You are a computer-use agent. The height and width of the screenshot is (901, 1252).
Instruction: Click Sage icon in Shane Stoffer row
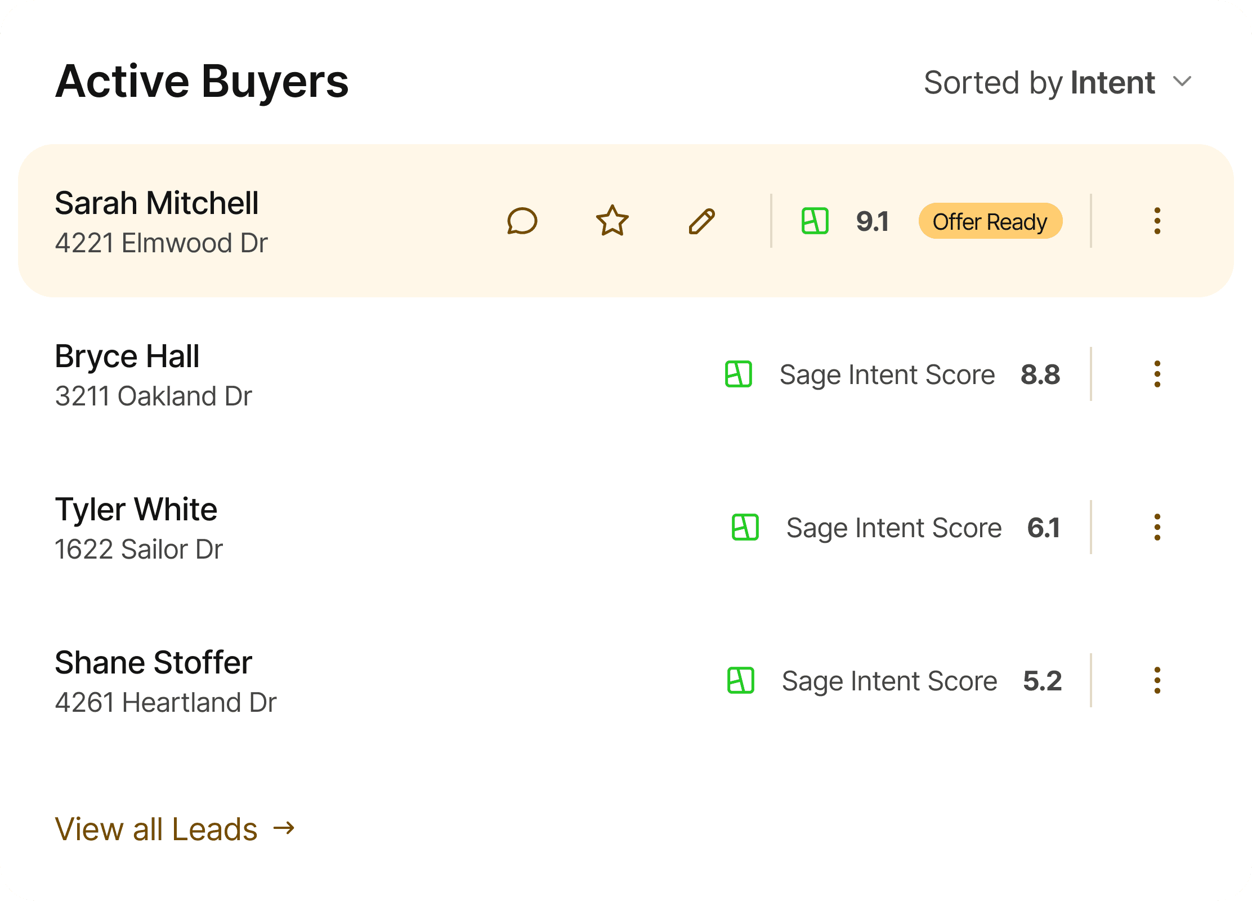740,680
